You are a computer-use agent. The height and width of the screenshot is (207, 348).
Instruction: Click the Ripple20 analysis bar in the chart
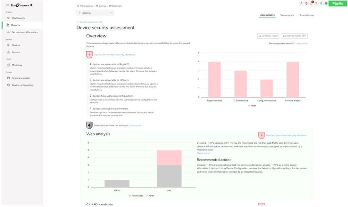tap(214, 79)
